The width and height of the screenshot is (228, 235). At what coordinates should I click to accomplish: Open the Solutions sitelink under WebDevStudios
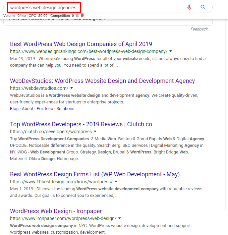(x=65, y=108)
